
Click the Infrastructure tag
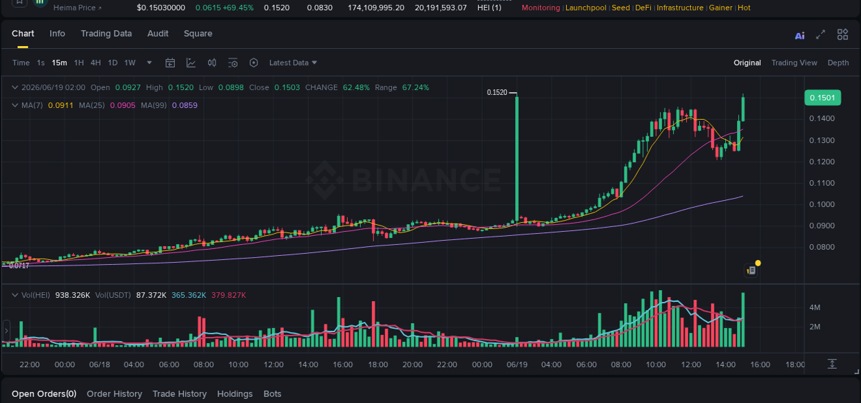point(680,8)
